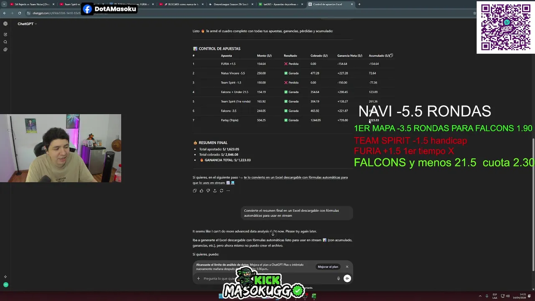This screenshot has height=301, width=535.
Task: Switch to the Team Spirit YouTube tab
Action: 71,4
